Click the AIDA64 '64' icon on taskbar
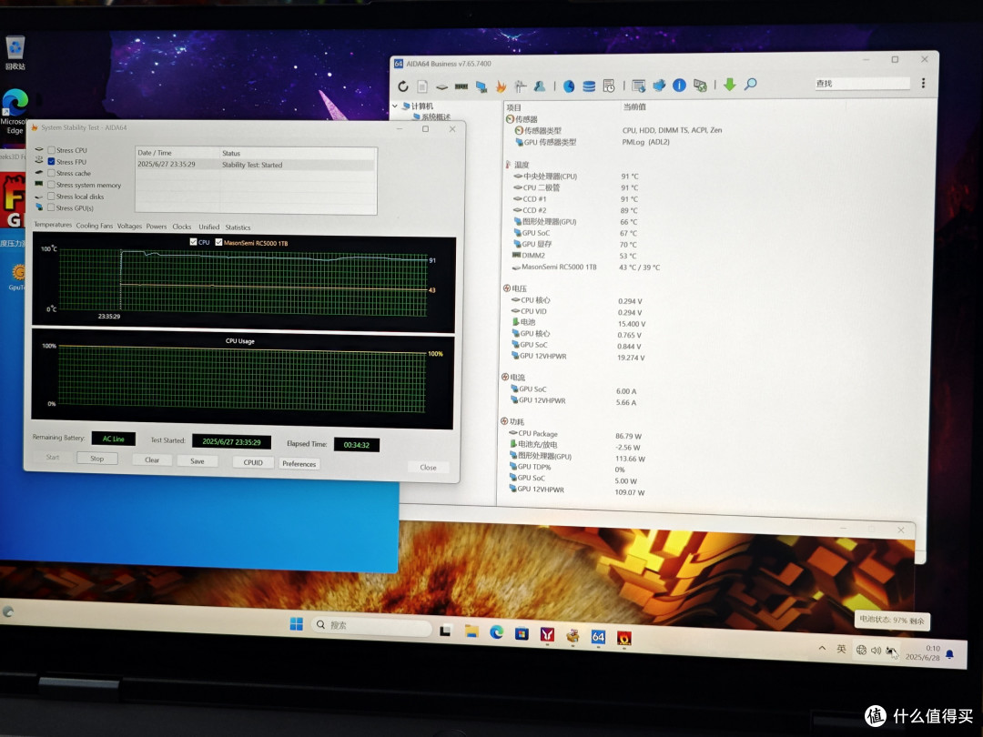The height and width of the screenshot is (737, 983). tap(598, 637)
